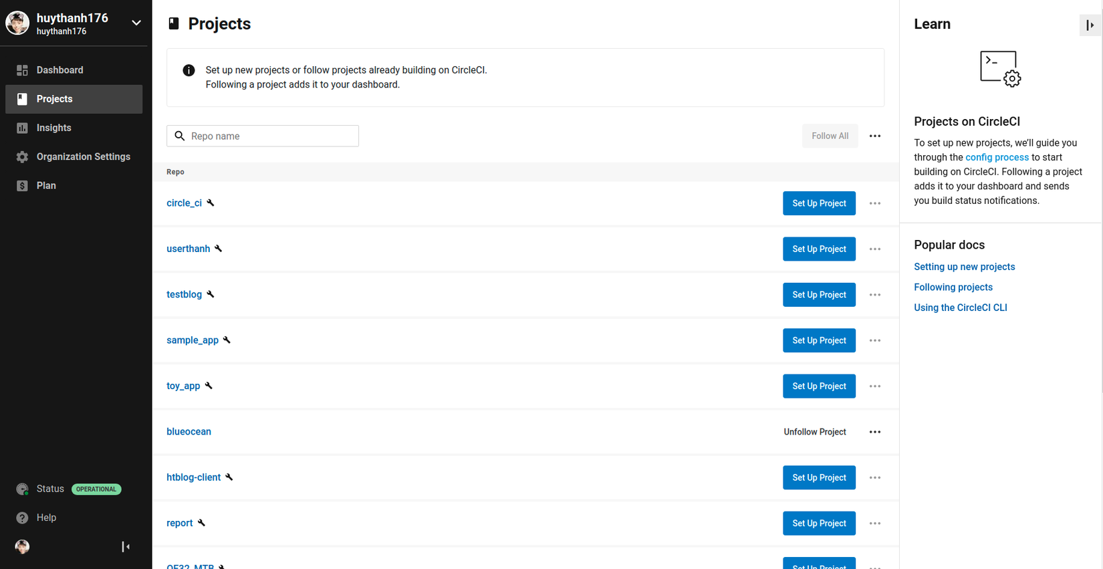
Task: Open the Insights page
Action: [54, 128]
